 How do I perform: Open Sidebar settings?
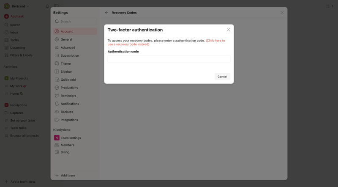point(75,71)
